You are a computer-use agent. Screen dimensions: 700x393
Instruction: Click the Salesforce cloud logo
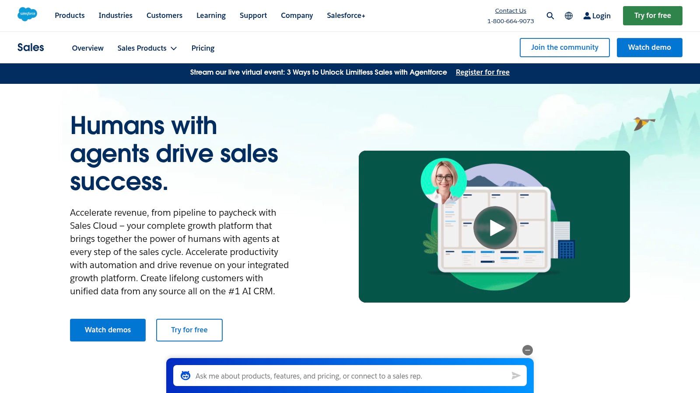pyautogui.click(x=27, y=14)
